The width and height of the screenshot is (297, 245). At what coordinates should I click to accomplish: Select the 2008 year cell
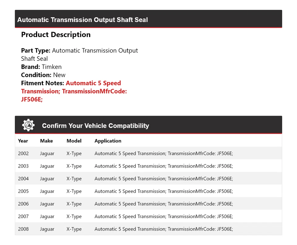point(23,229)
